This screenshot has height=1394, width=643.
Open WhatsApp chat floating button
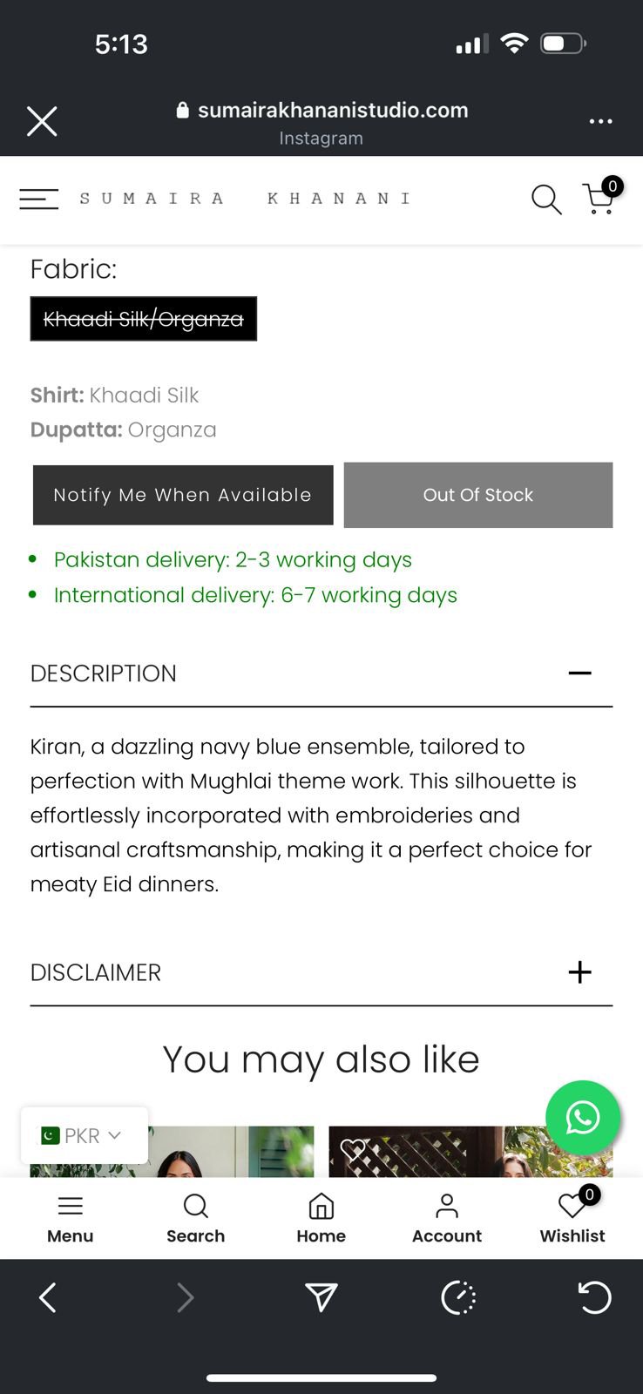(582, 1118)
